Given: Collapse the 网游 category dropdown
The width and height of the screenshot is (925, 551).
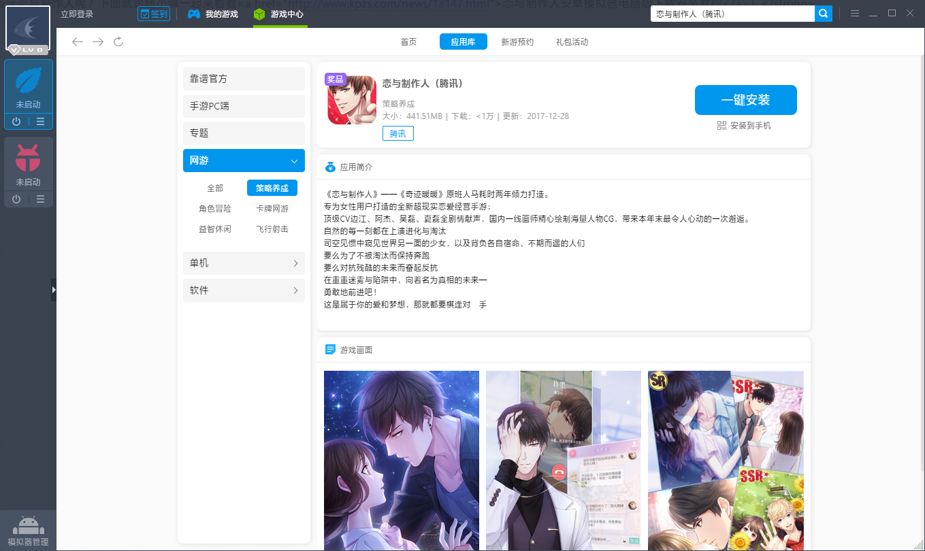Looking at the screenshot, I should pos(244,161).
